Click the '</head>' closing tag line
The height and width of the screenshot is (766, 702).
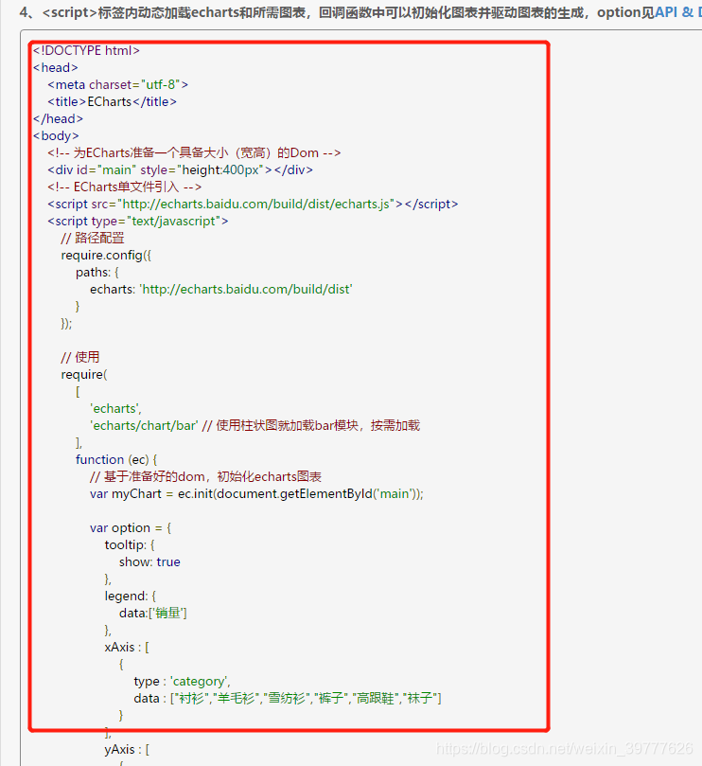(x=58, y=119)
